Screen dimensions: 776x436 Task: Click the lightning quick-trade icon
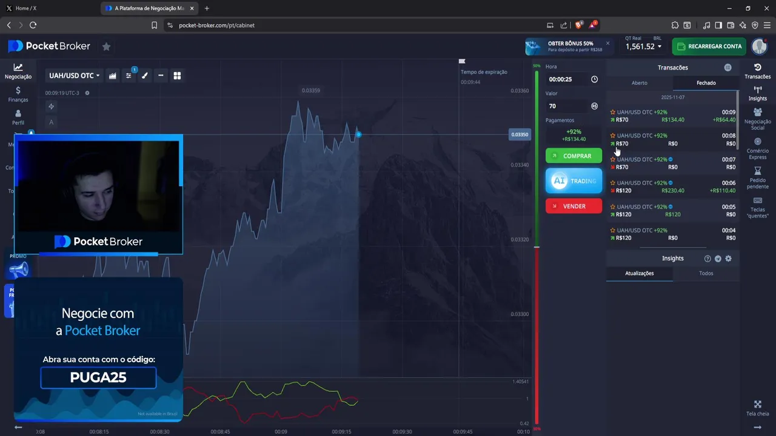[x=51, y=107]
